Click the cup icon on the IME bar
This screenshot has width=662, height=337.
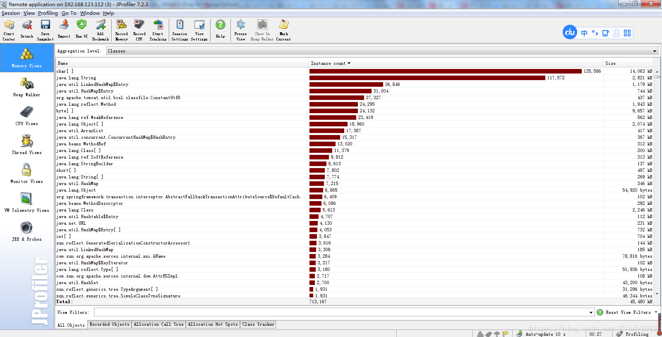coord(606,33)
